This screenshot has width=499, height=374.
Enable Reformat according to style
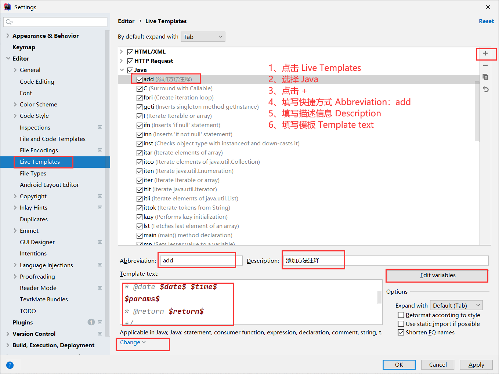click(401, 315)
